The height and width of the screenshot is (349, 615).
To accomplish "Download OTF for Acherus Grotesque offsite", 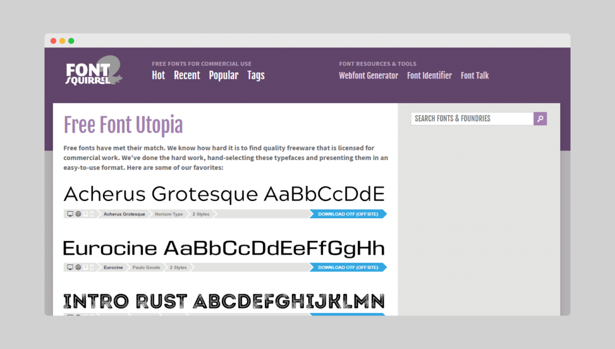I will (347, 213).
